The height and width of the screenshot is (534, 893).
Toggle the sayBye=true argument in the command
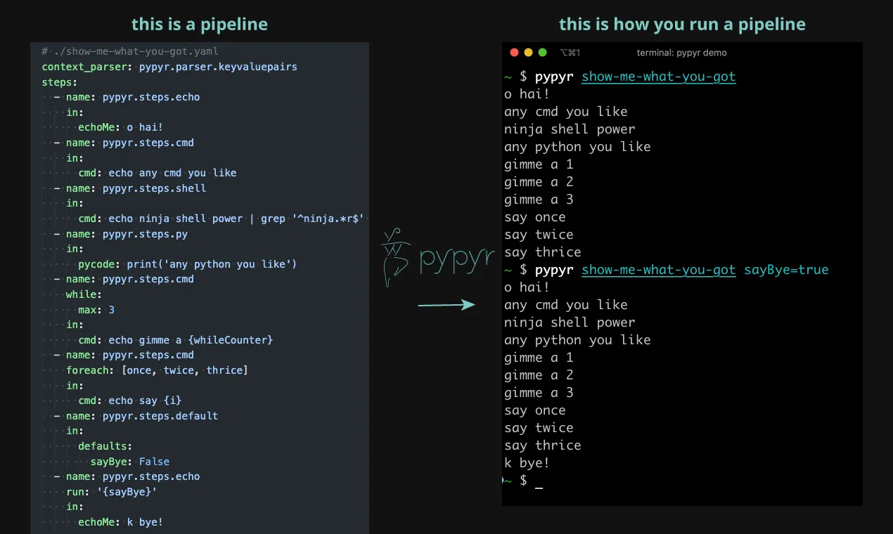point(786,269)
